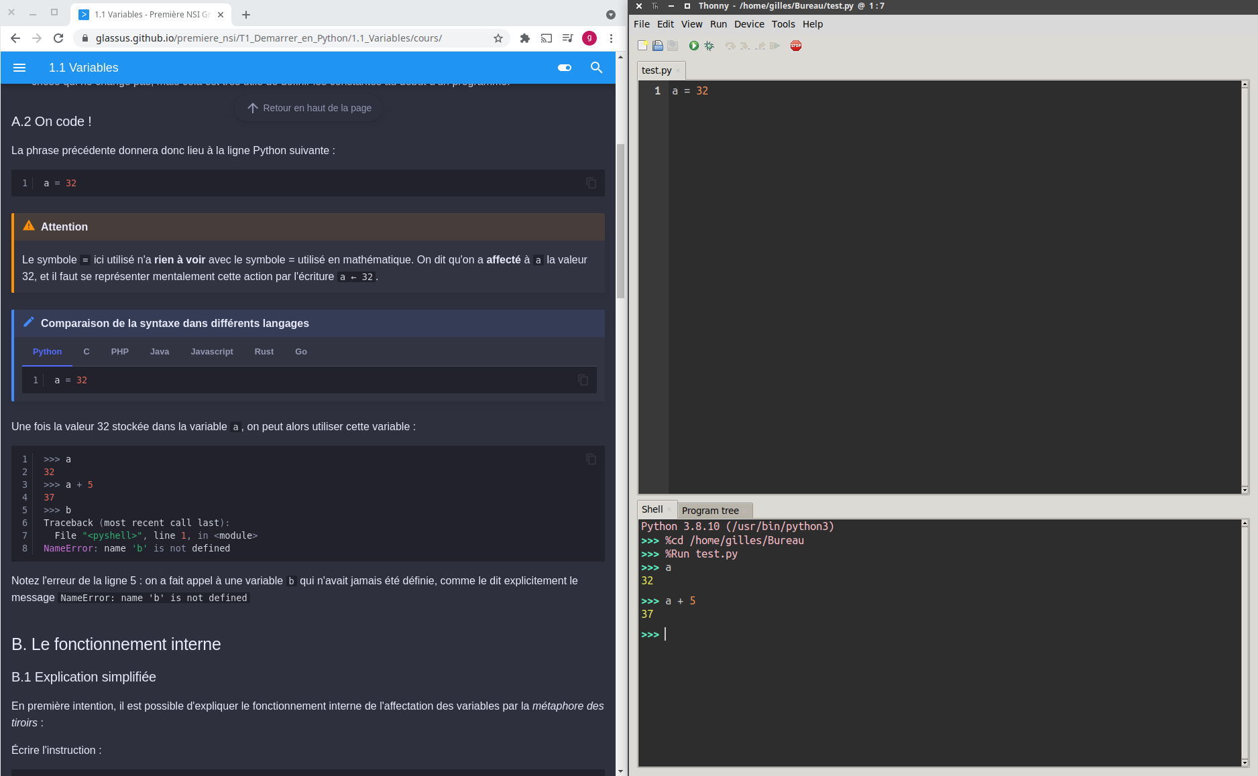Click the debug bug icon
This screenshot has width=1258, height=776.
(709, 46)
